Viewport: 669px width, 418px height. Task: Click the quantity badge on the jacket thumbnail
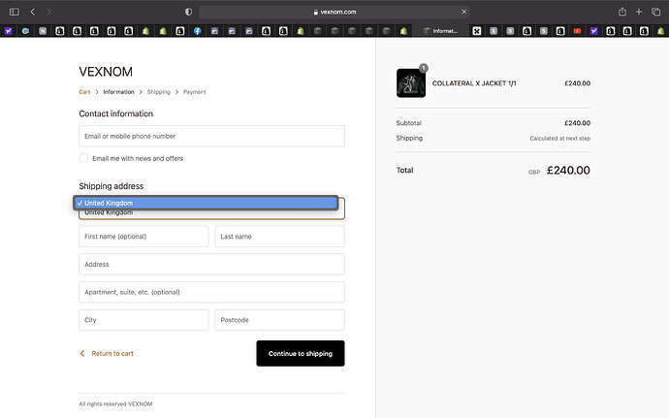[x=424, y=68]
